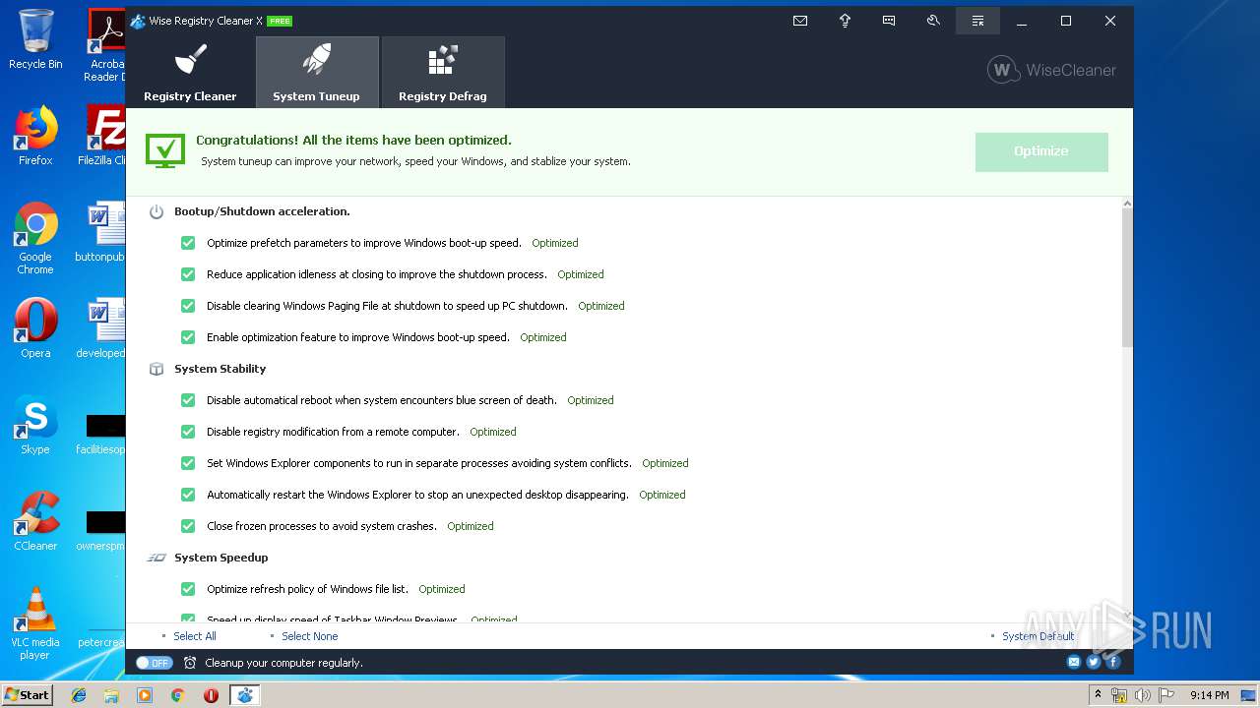Click the list's vertical scrollbar thumb
This screenshot has height=708, width=1260.
pyautogui.click(x=1127, y=278)
